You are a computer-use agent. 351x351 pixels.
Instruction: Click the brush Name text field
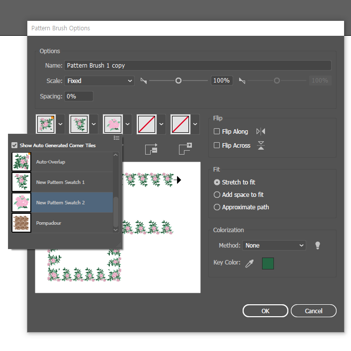click(x=198, y=65)
